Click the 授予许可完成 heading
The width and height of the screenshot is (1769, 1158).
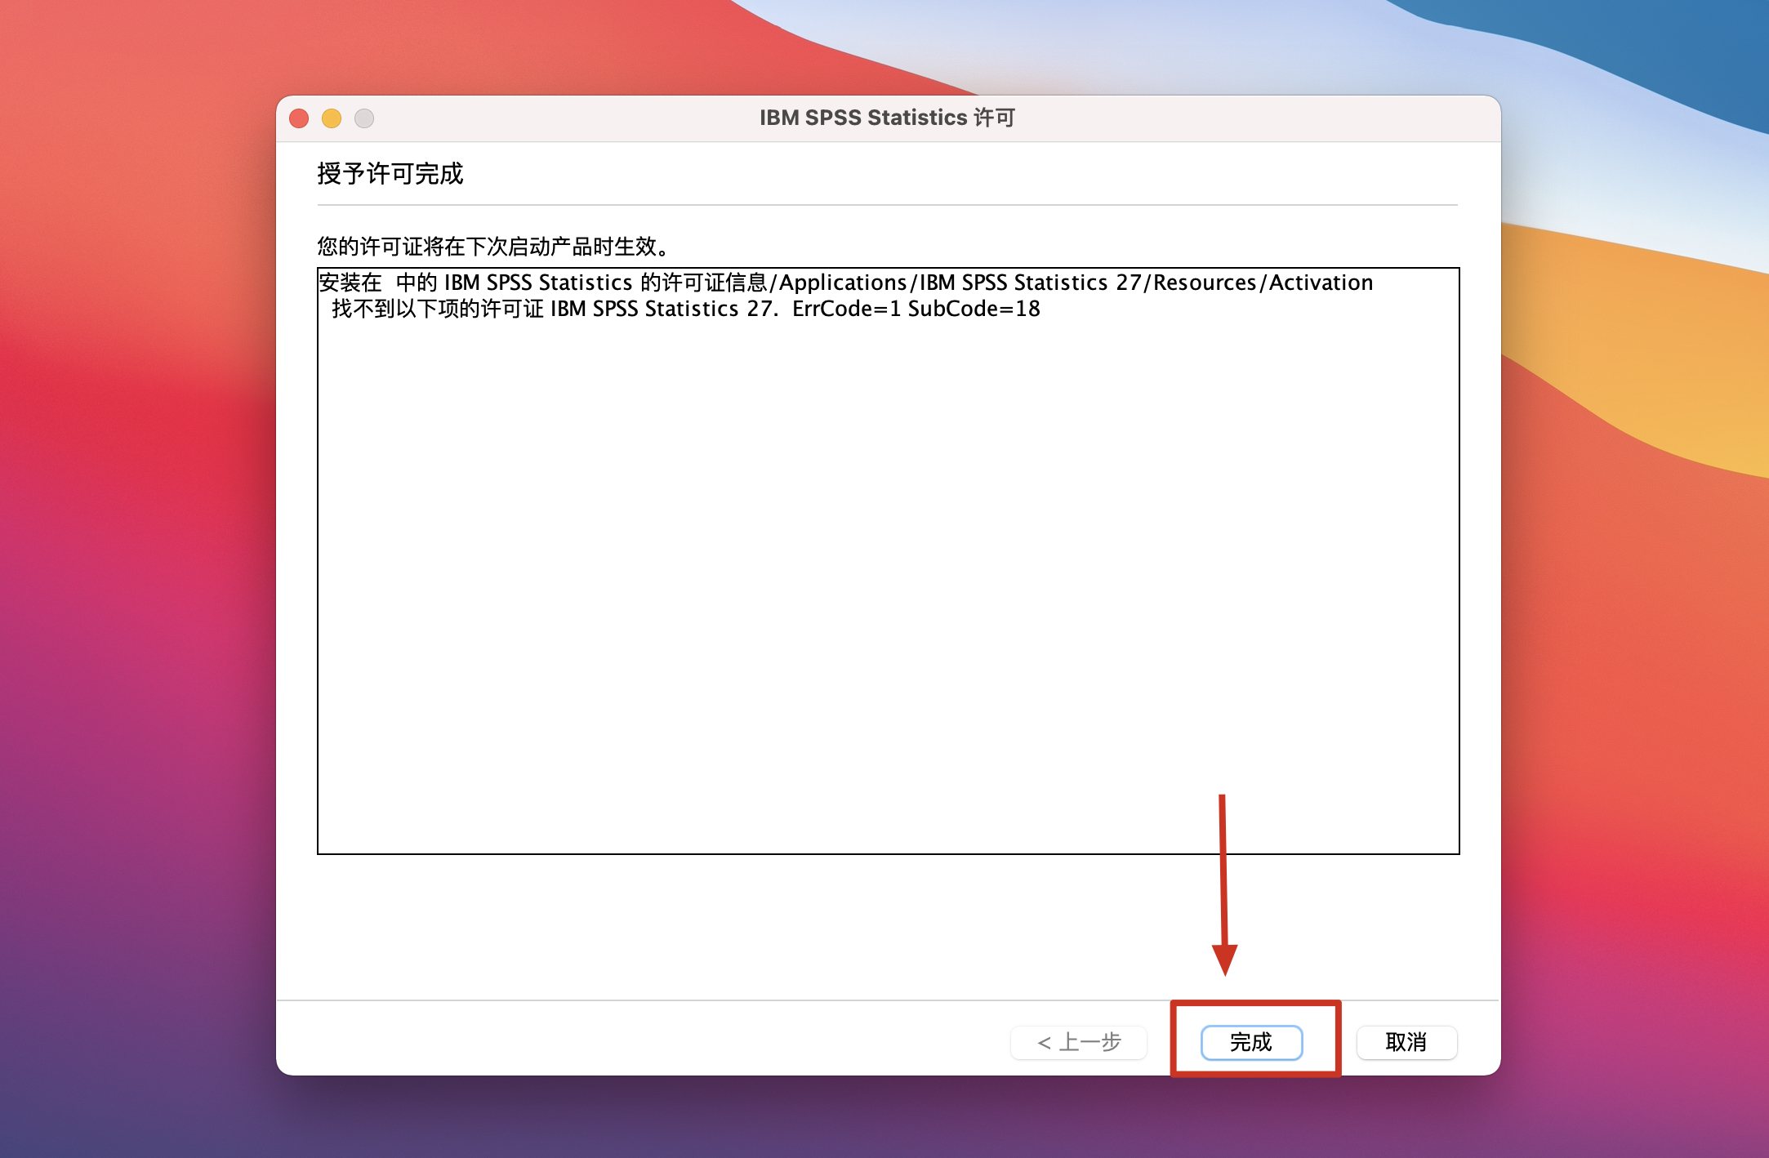pos(390,174)
